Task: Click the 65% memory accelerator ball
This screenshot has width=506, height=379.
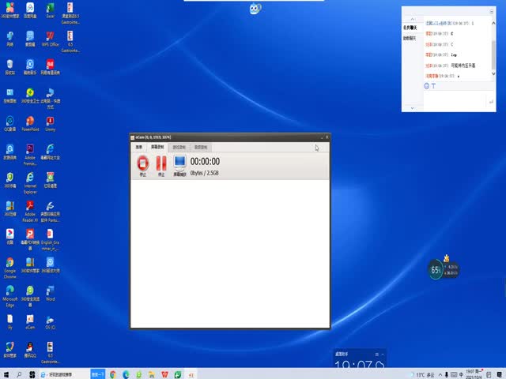Action: (436, 270)
